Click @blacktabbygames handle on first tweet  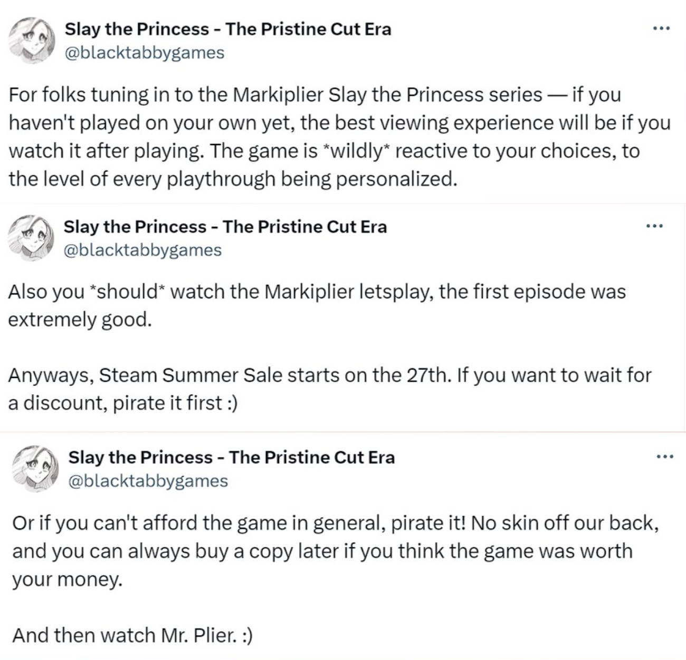tap(144, 53)
